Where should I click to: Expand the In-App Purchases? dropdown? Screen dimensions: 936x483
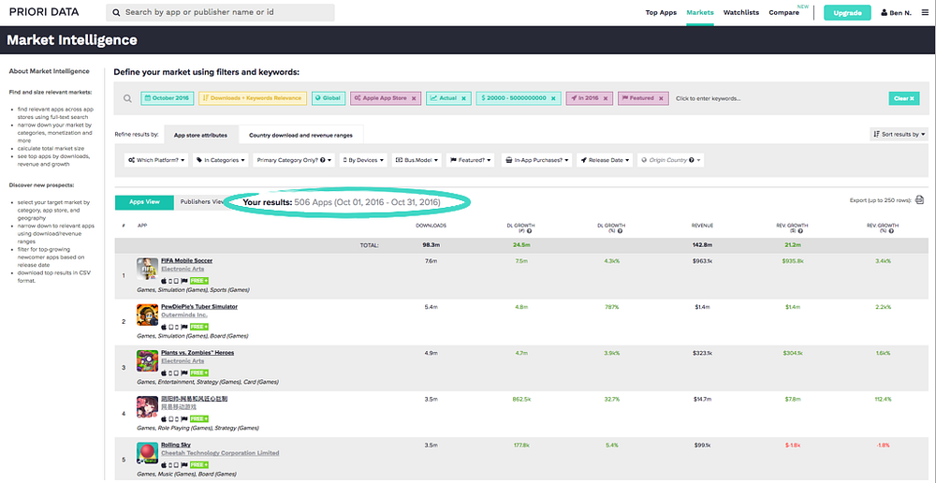point(536,160)
